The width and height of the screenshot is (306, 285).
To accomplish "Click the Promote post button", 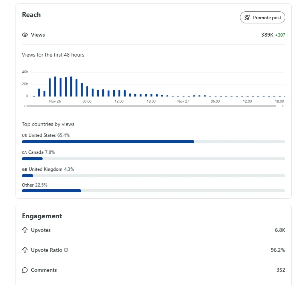I will click(x=263, y=17).
